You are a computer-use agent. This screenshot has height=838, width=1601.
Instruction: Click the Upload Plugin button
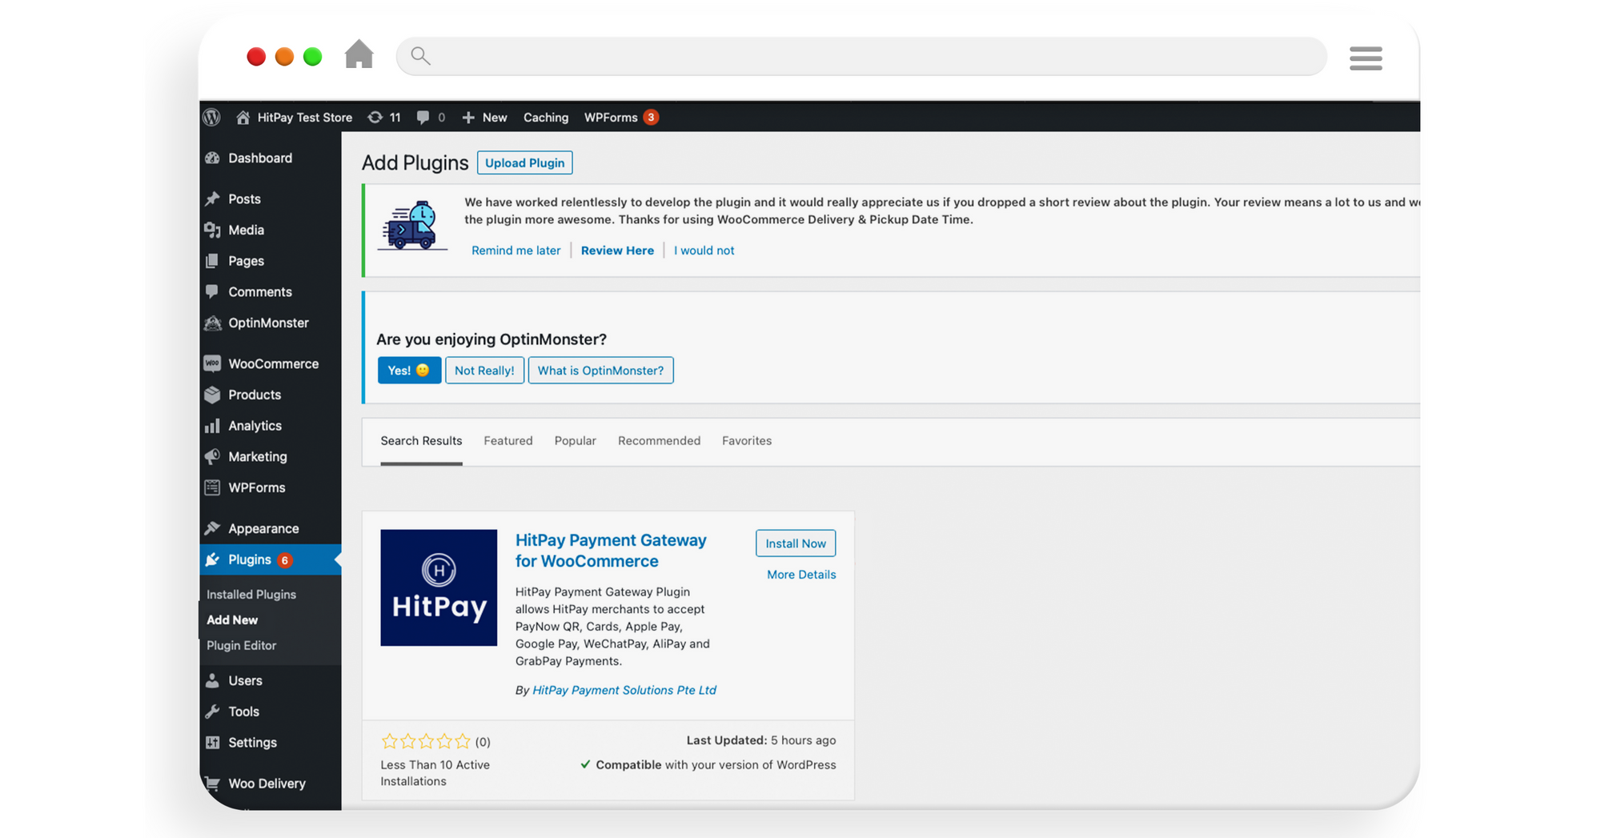point(525,162)
